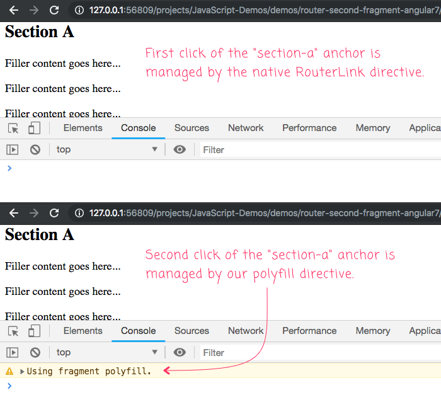
Task: Clear the console in bottom DevTools
Action: point(35,352)
